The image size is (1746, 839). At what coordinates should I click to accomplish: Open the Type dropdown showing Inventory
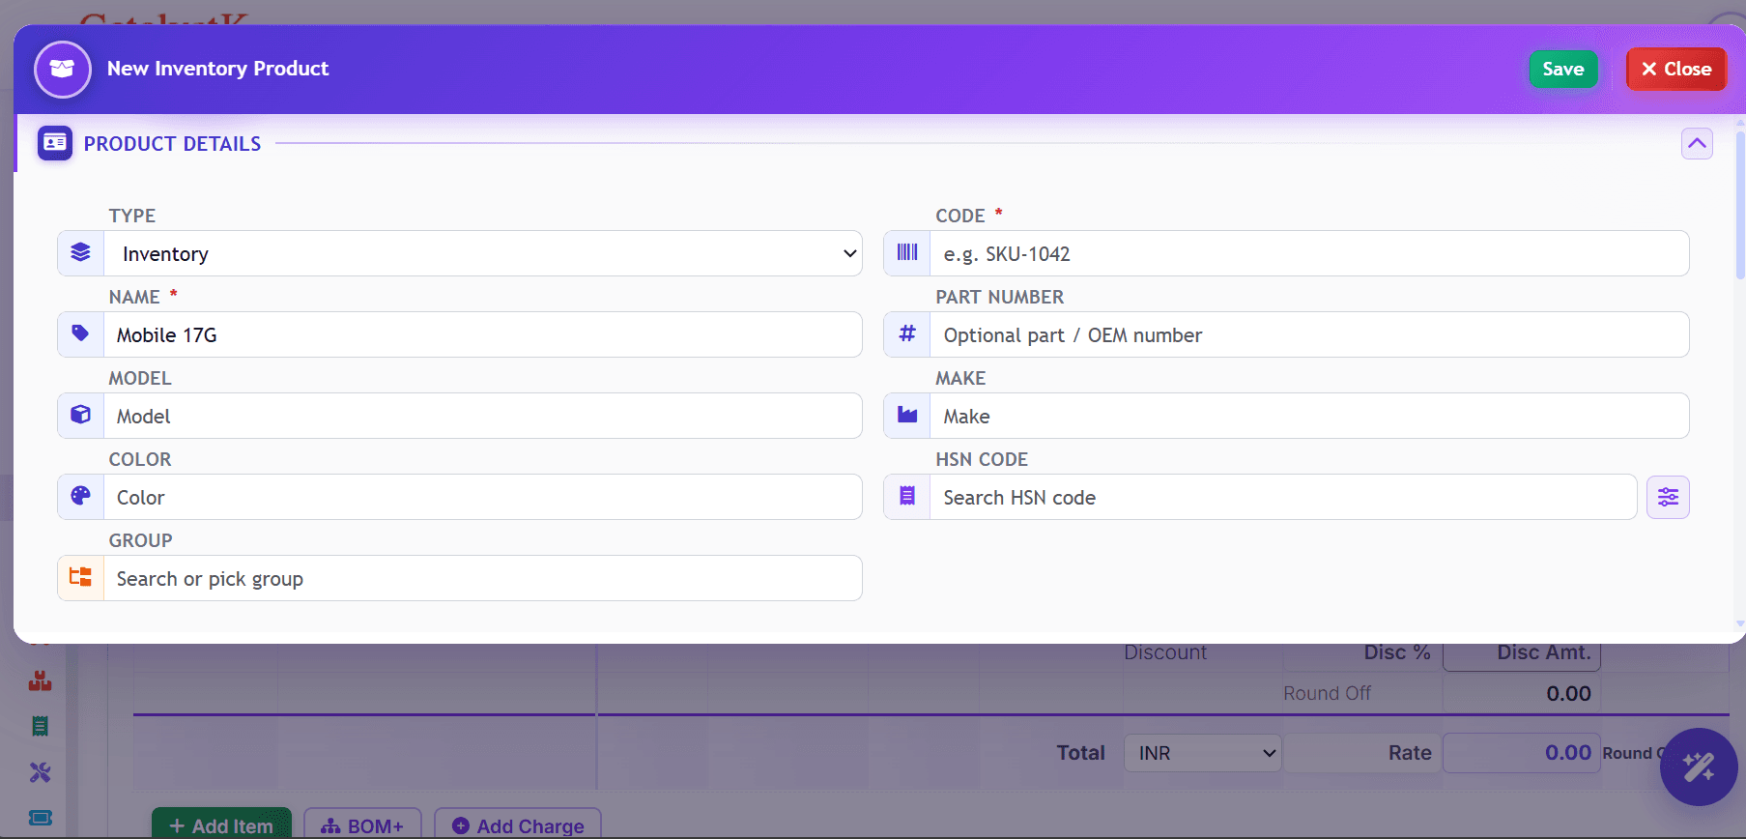(x=483, y=253)
